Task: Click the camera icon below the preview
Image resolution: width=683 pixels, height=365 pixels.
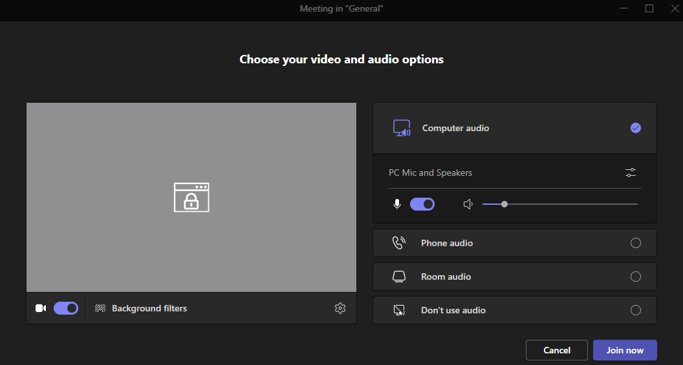Action: point(41,308)
